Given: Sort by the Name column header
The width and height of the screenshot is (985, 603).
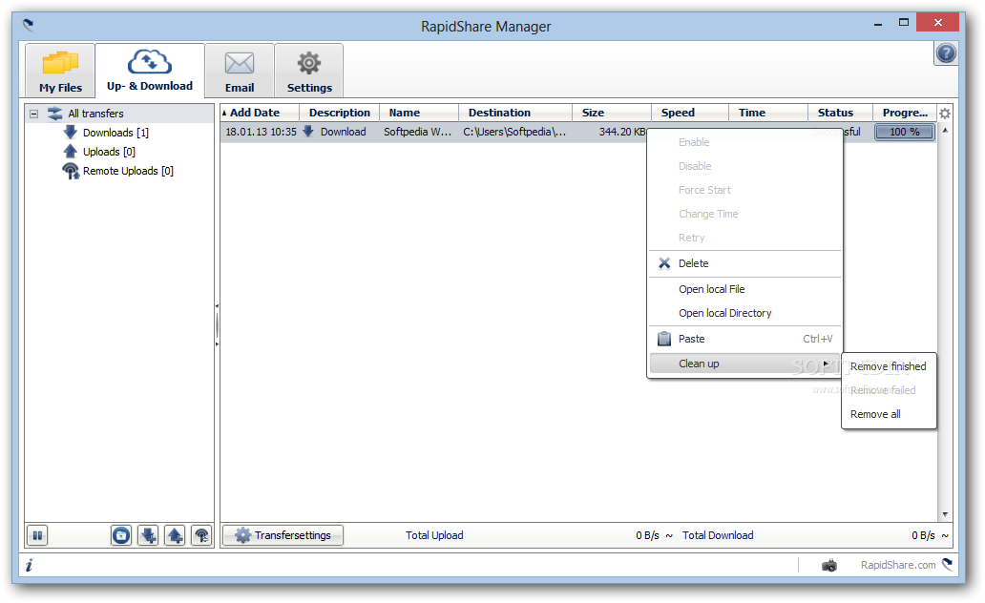Looking at the screenshot, I should (x=419, y=113).
